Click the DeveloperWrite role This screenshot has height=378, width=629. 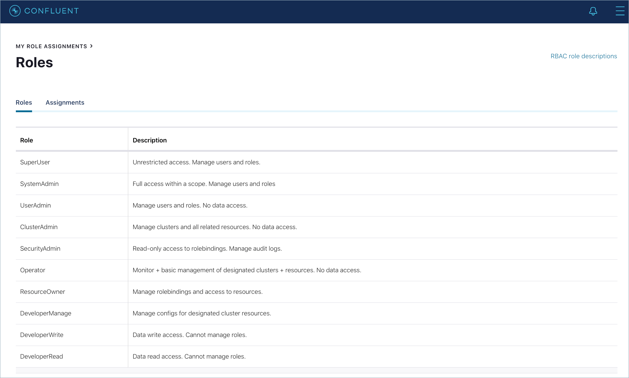click(x=42, y=335)
